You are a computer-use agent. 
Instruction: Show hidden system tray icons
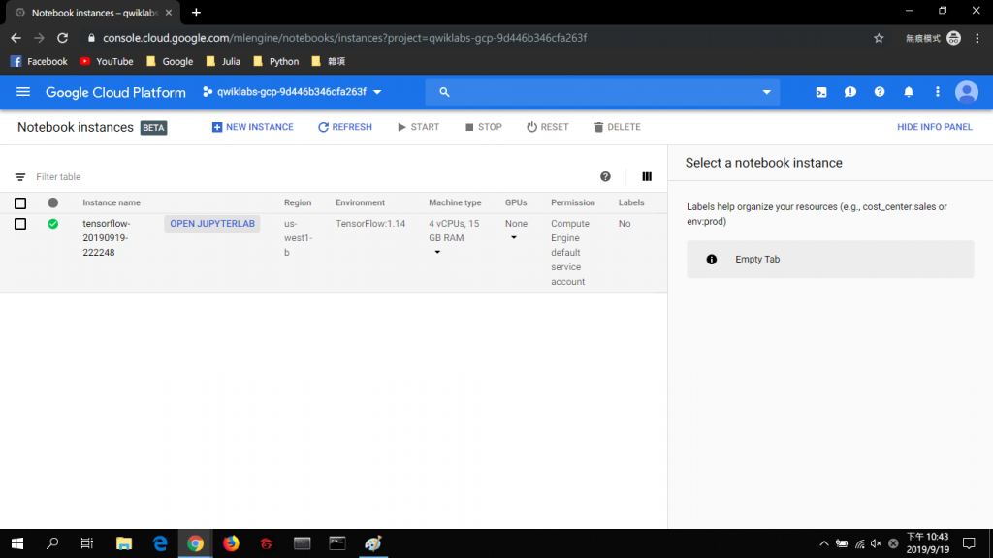tap(824, 543)
